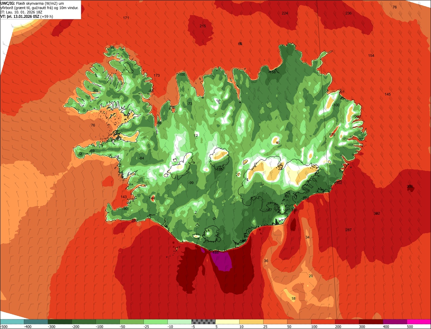Click the map value '34'

[x=307, y=237]
